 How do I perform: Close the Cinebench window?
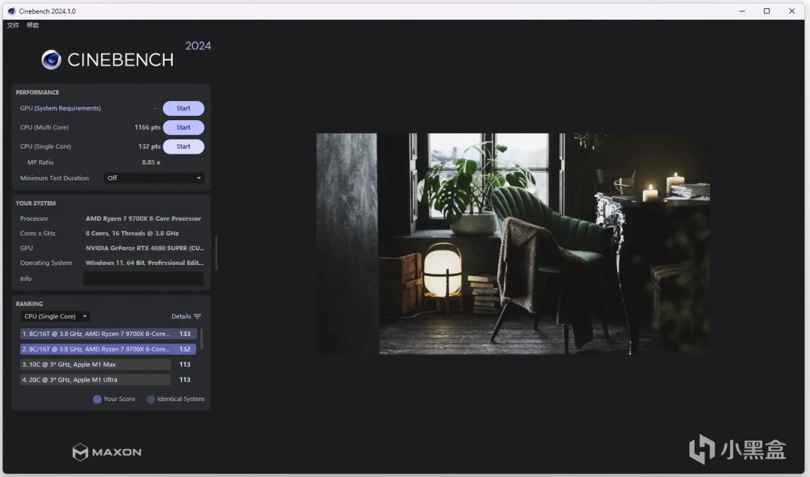click(x=792, y=11)
